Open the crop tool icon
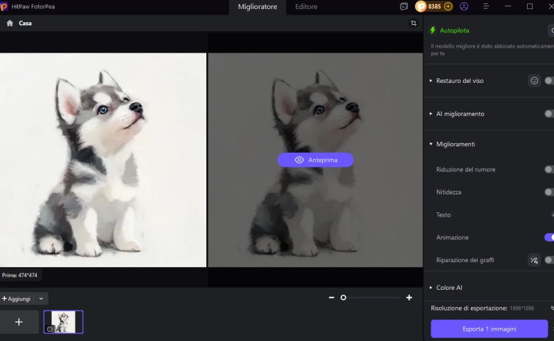 click(x=413, y=24)
